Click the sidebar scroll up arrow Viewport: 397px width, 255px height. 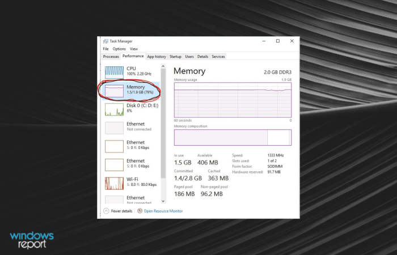click(163, 66)
